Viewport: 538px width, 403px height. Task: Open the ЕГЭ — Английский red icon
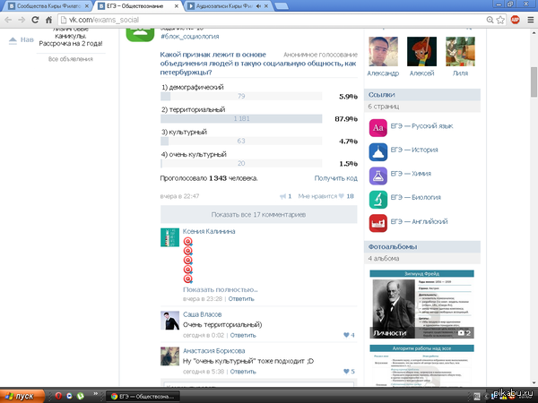[x=377, y=223]
